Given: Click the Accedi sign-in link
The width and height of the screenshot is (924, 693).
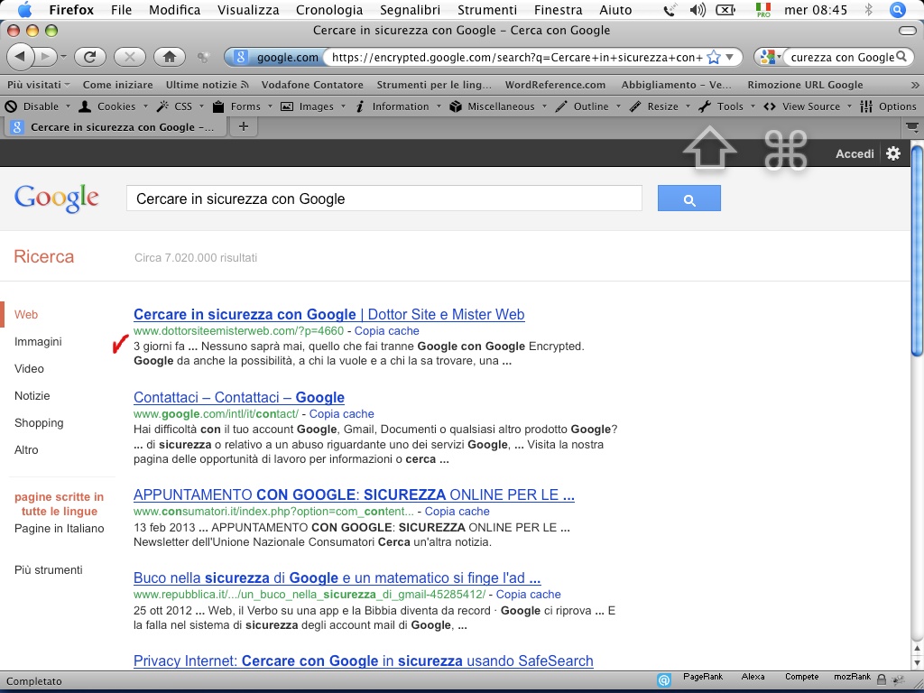Looking at the screenshot, I should [855, 153].
